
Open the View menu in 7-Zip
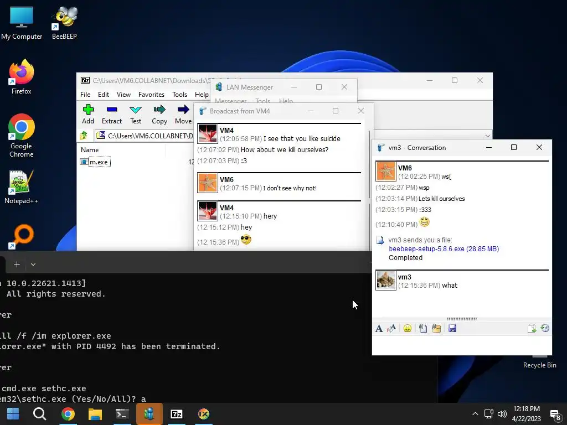click(x=123, y=94)
